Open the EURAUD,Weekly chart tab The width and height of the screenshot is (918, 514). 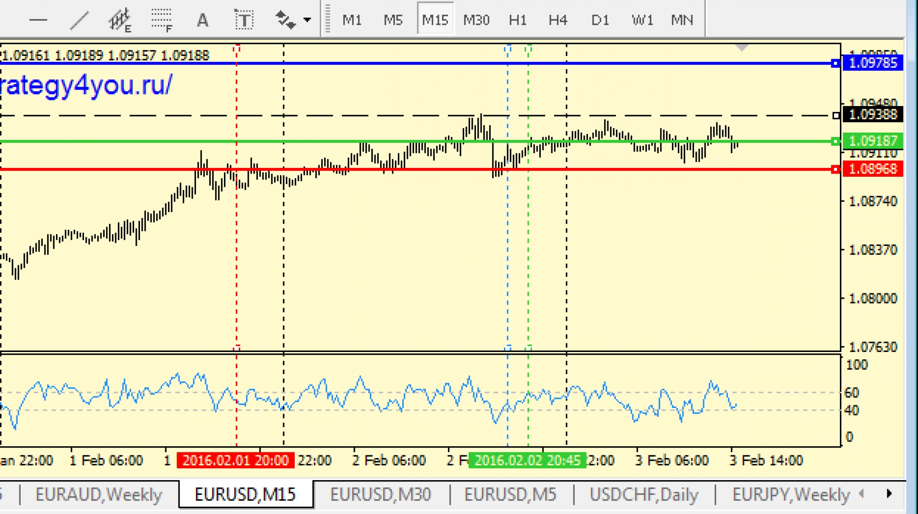pyautogui.click(x=99, y=495)
